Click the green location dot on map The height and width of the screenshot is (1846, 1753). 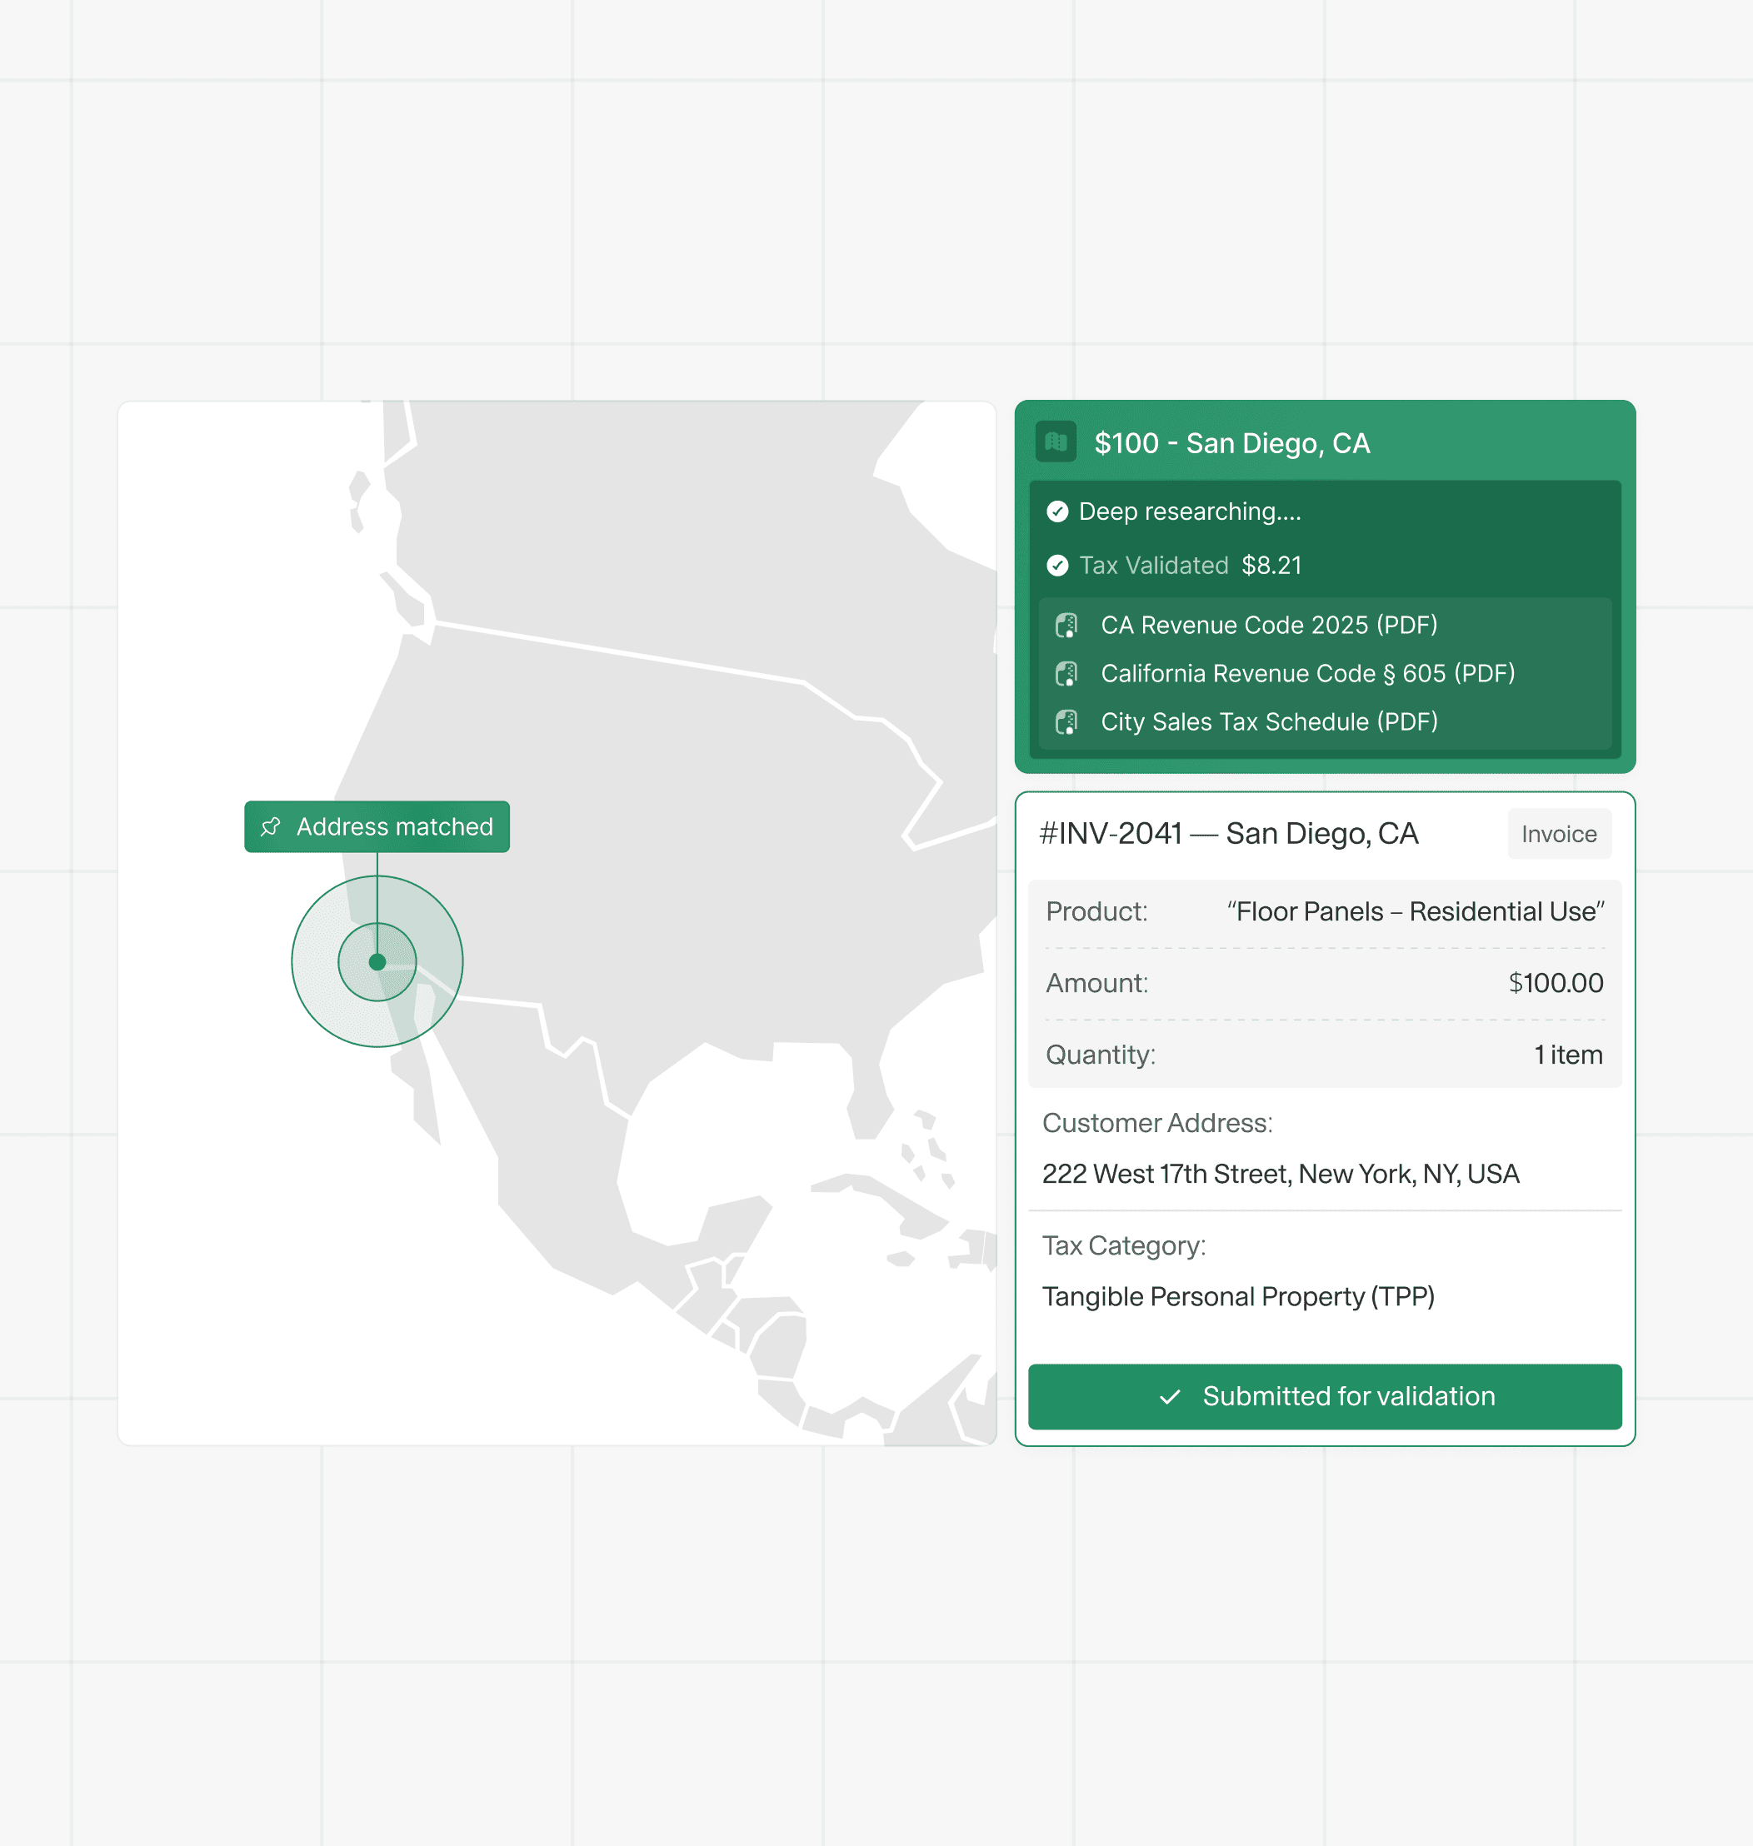coord(377,962)
